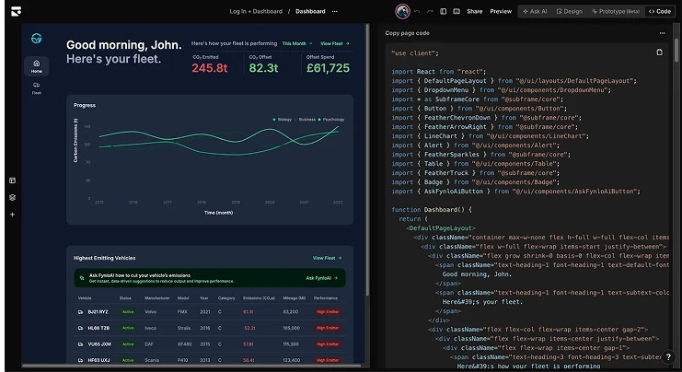Screen dimensions: 682x372
Task: Select the Prototype (Beta) tab
Action: pos(616,11)
